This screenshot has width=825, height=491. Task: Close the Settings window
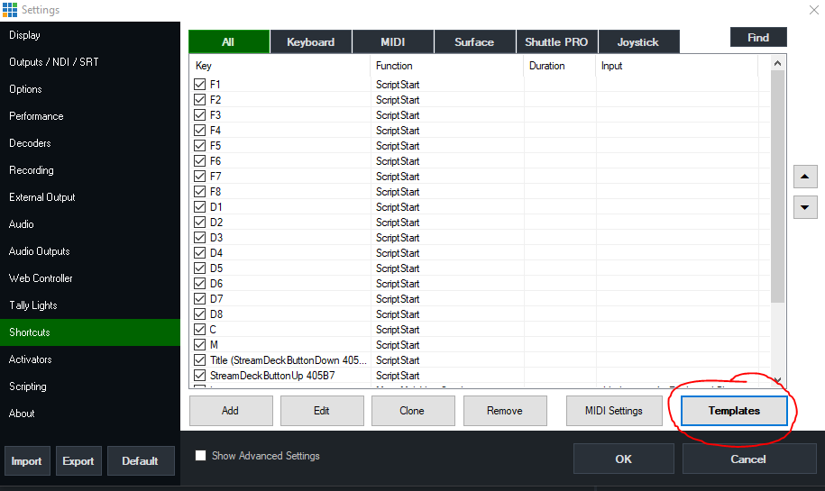pyautogui.click(x=811, y=10)
